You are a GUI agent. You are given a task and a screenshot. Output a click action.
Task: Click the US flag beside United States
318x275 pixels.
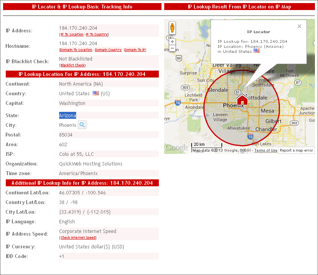point(96,93)
